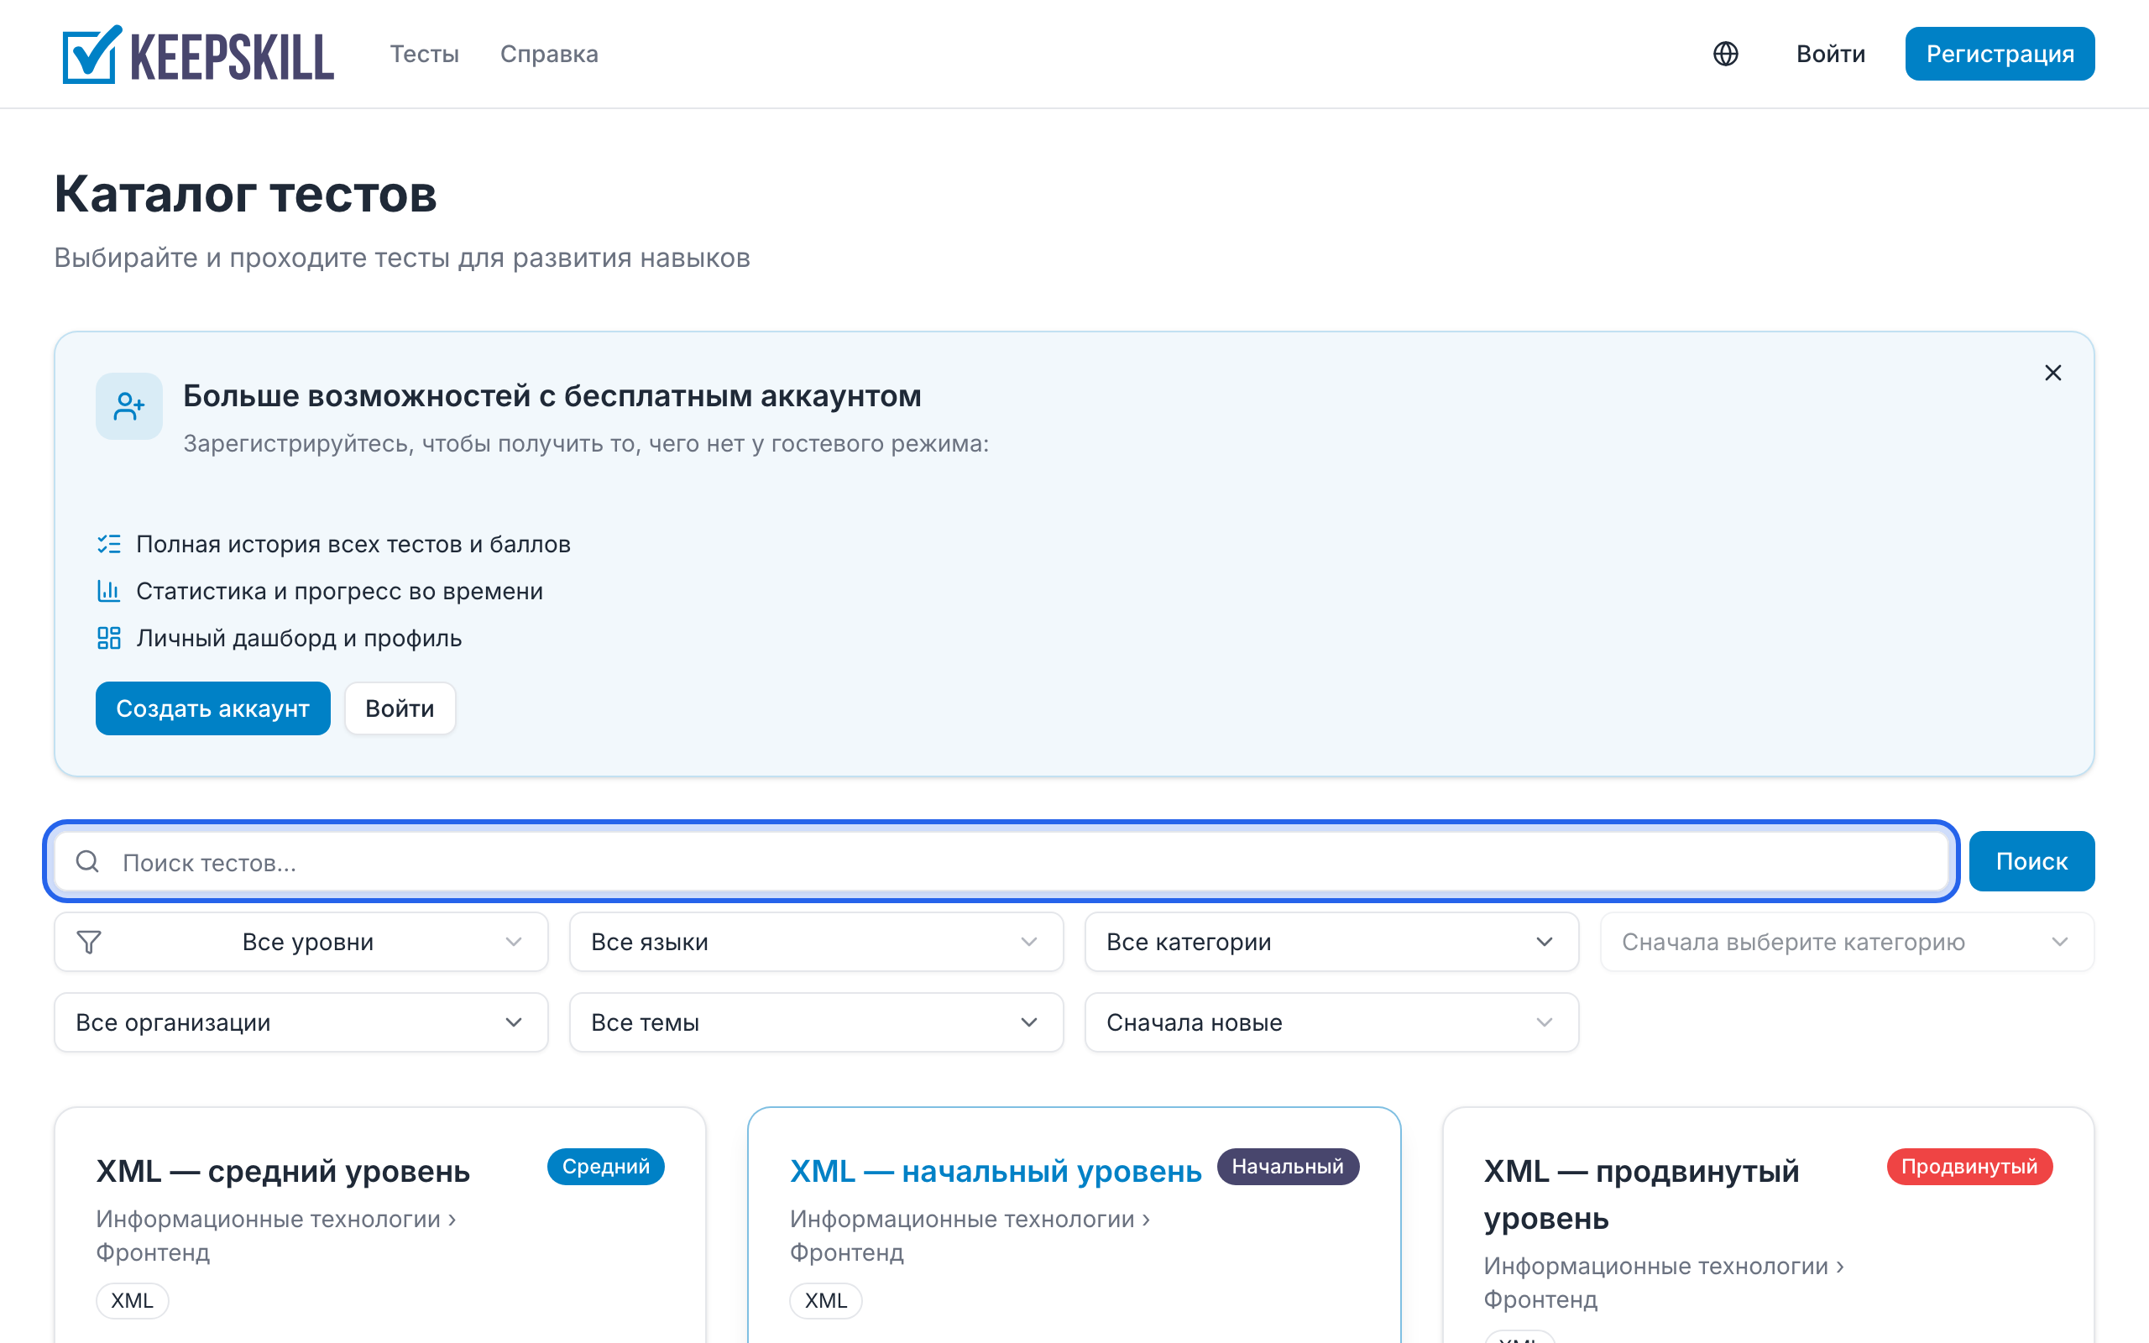Image resolution: width=2149 pixels, height=1343 pixels.
Task: Click the KeepSkill logo
Action: [x=198, y=55]
